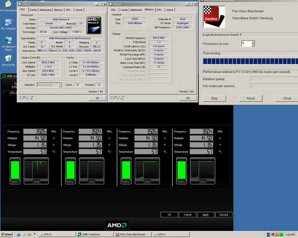The image size is (298, 238).
Task: Click the last CPU-Z taskbar button
Action: tap(171, 234)
